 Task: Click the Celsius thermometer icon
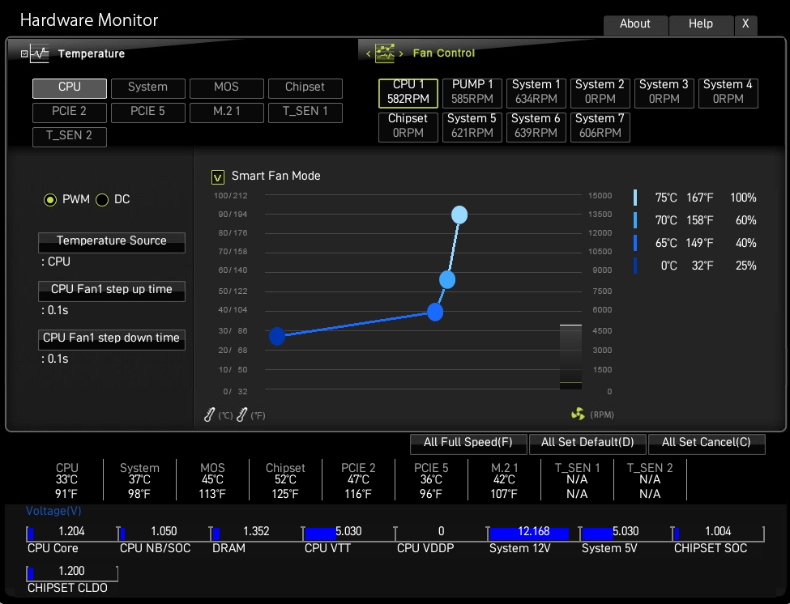point(210,415)
